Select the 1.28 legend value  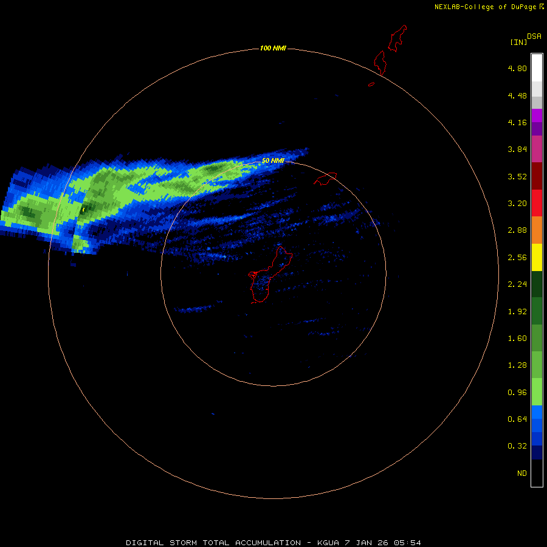pos(517,365)
